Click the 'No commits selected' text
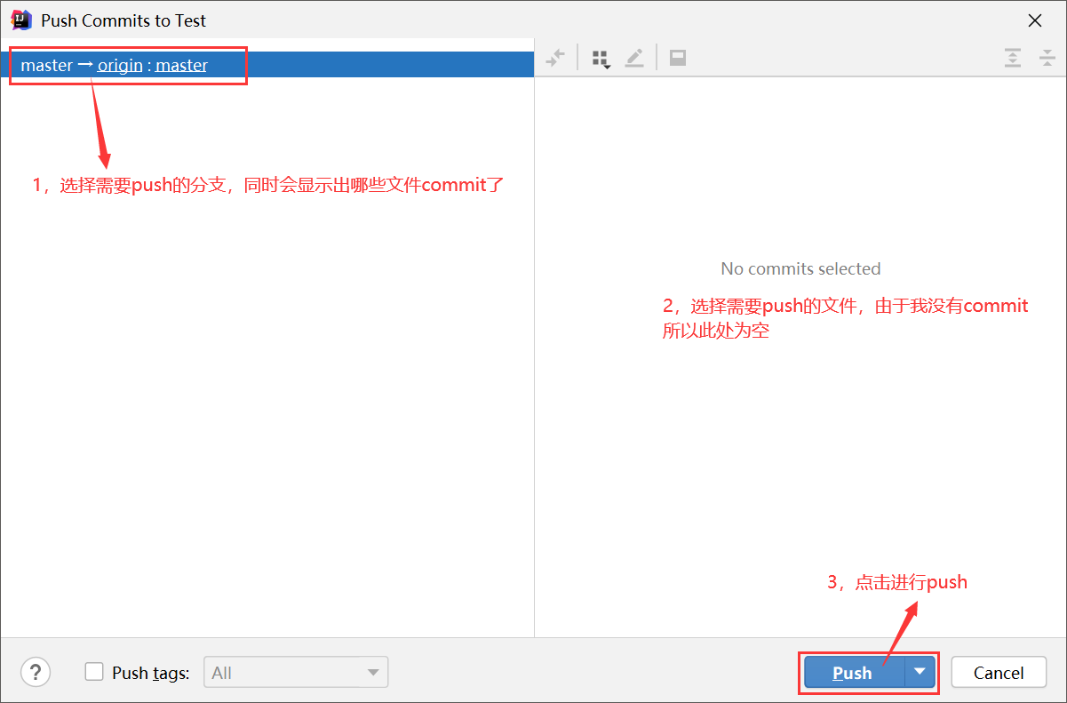1067x703 pixels. [800, 268]
